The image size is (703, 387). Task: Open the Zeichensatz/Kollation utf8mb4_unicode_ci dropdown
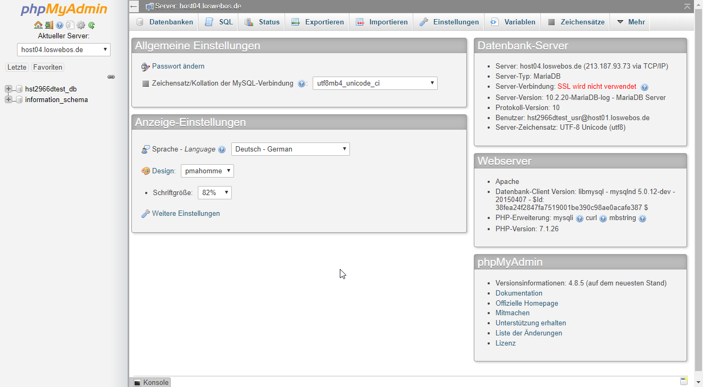coord(375,83)
